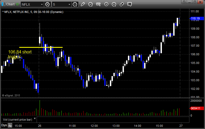205x129 pixels.
Task: Open the alerts (A) menu icon
Action: 114,4
